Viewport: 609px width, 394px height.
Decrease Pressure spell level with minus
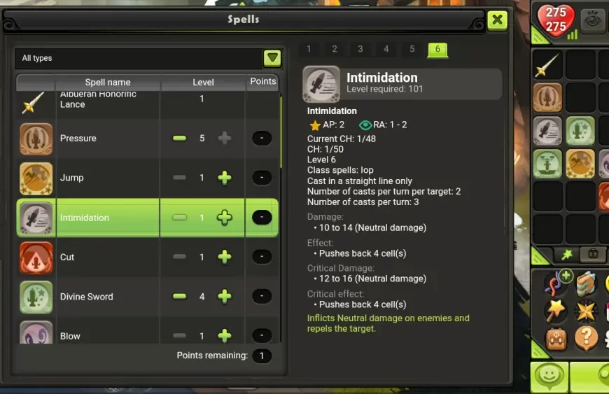coord(179,138)
